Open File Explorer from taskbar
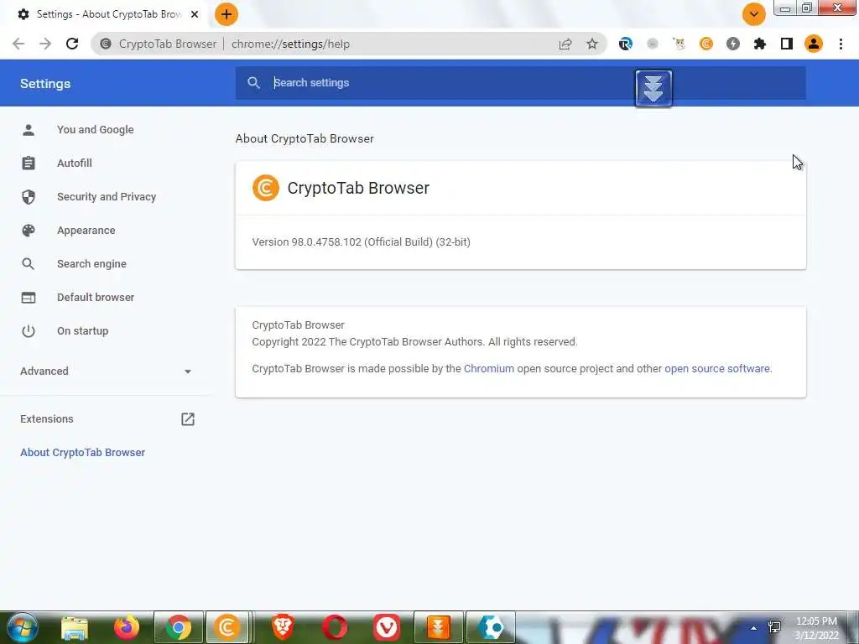This screenshot has width=859, height=644. [75, 627]
